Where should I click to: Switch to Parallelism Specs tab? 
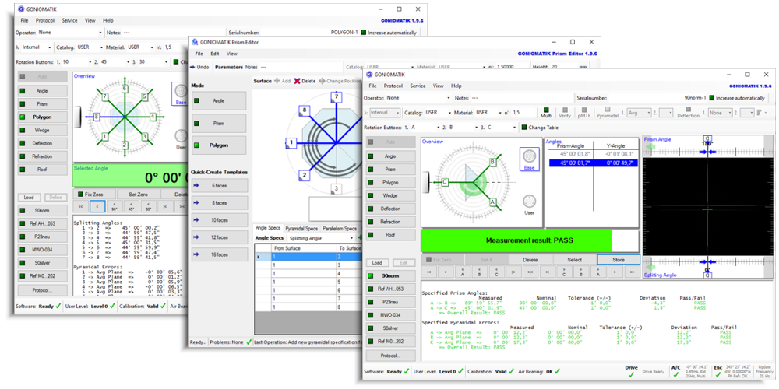340,228
